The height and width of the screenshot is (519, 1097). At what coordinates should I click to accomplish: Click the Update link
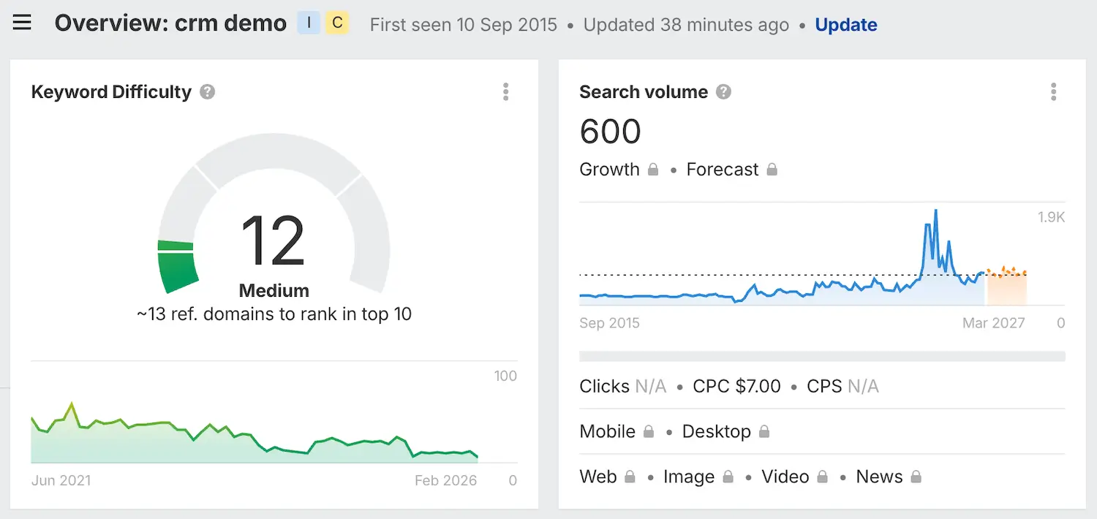846,25
